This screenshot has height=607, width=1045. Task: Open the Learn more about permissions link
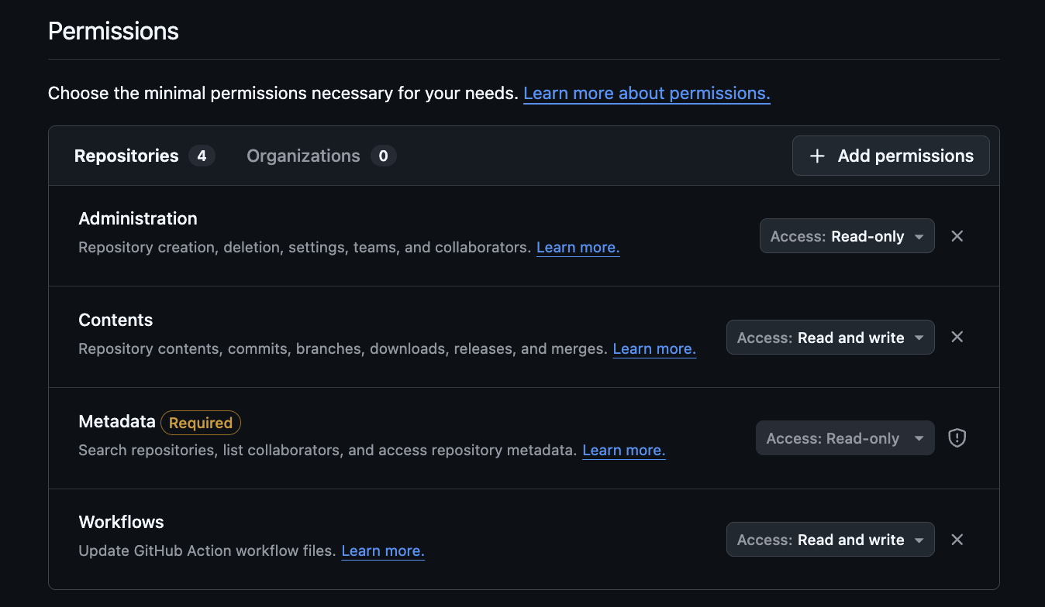pos(647,93)
